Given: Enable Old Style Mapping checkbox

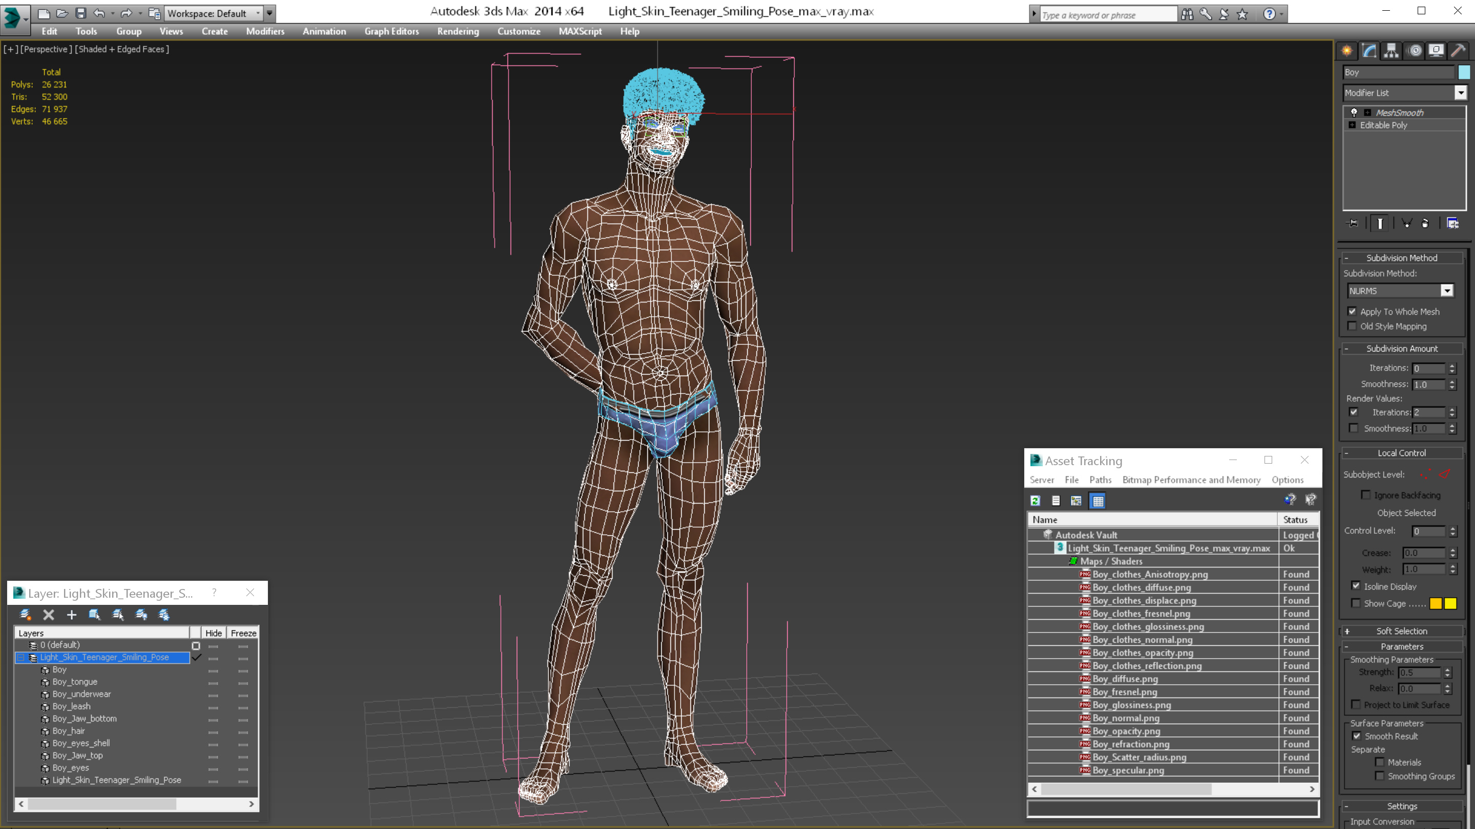Looking at the screenshot, I should pos(1352,326).
